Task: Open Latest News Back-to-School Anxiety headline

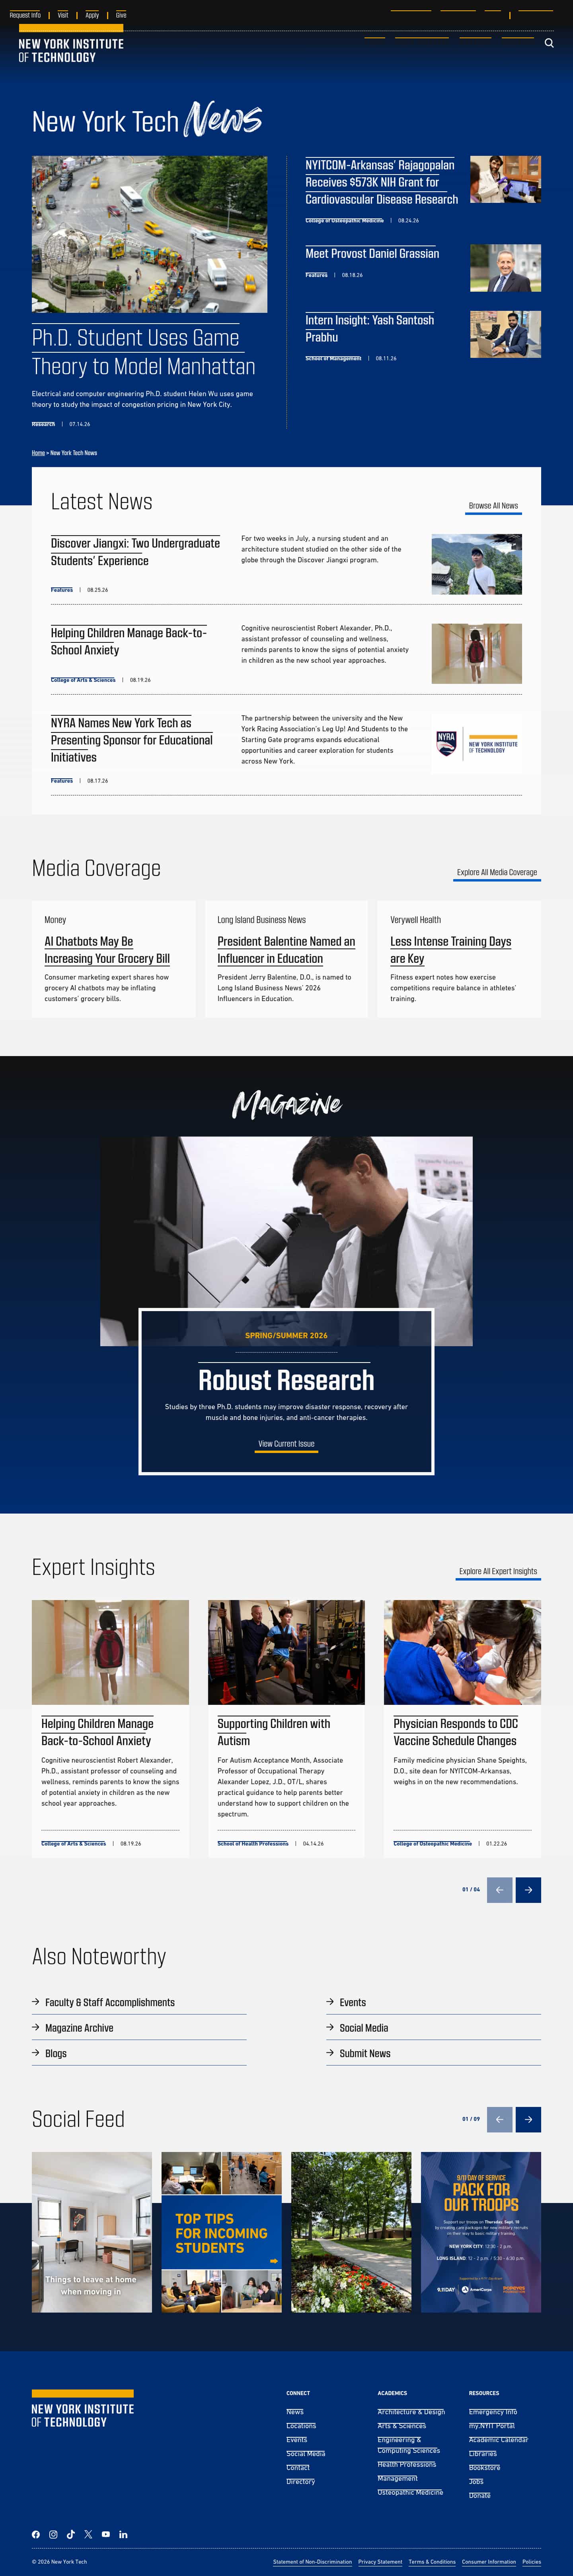Action: point(129,641)
